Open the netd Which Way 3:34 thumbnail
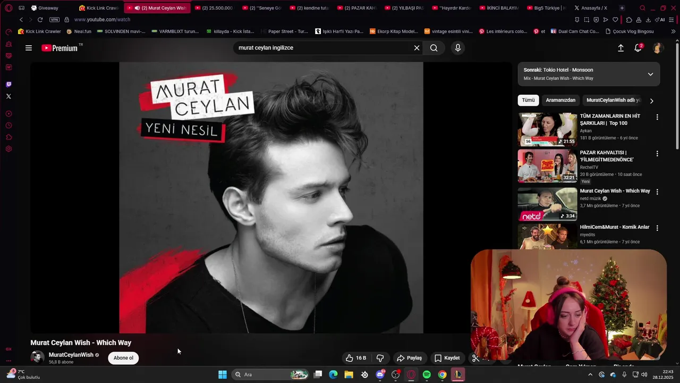Viewport: 680px width, 383px height. click(547, 204)
